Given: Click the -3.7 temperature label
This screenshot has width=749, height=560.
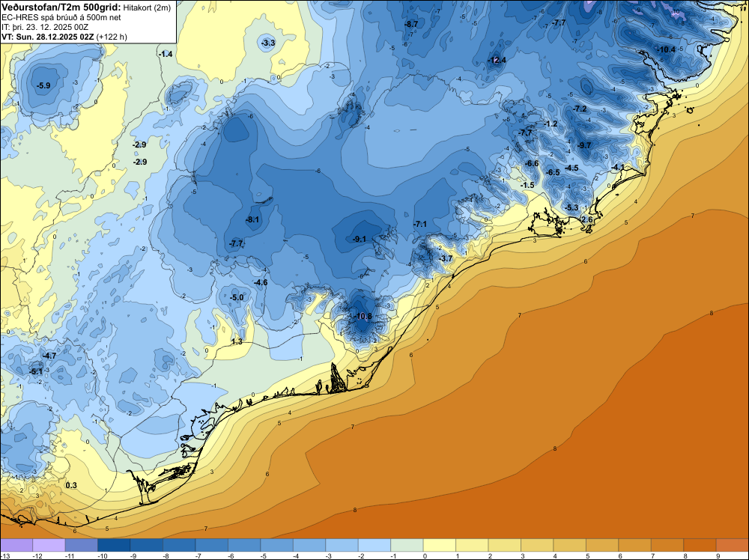Looking at the screenshot, I should tap(445, 259).
